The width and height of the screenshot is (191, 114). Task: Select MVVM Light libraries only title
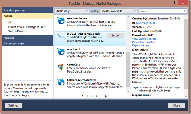coord(83,34)
